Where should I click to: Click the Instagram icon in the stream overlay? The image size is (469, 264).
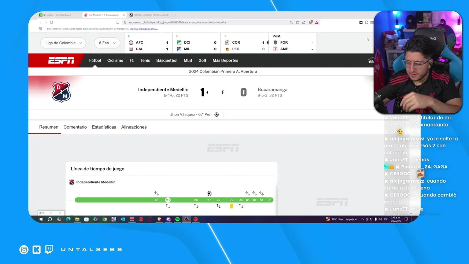pos(24,250)
